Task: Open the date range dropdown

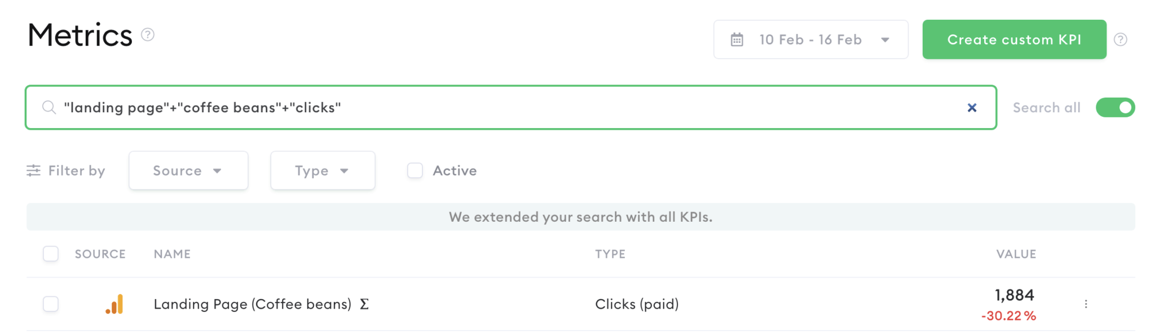Action: [x=885, y=39]
